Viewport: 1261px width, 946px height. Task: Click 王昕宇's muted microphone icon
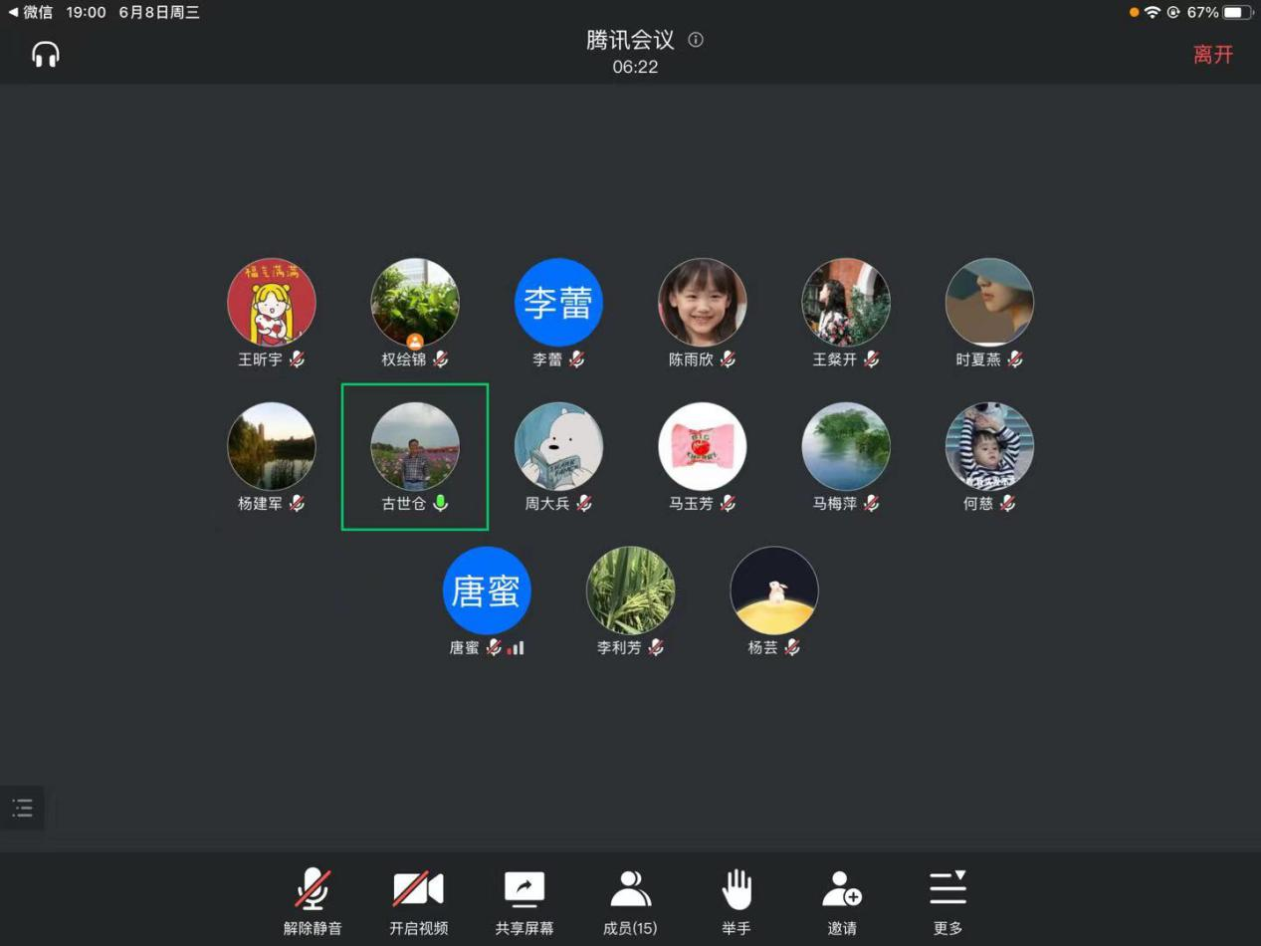[x=297, y=359]
